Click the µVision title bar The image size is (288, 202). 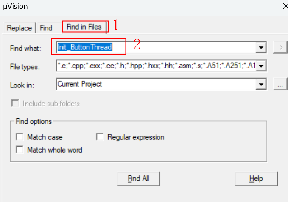click(x=127, y=6)
